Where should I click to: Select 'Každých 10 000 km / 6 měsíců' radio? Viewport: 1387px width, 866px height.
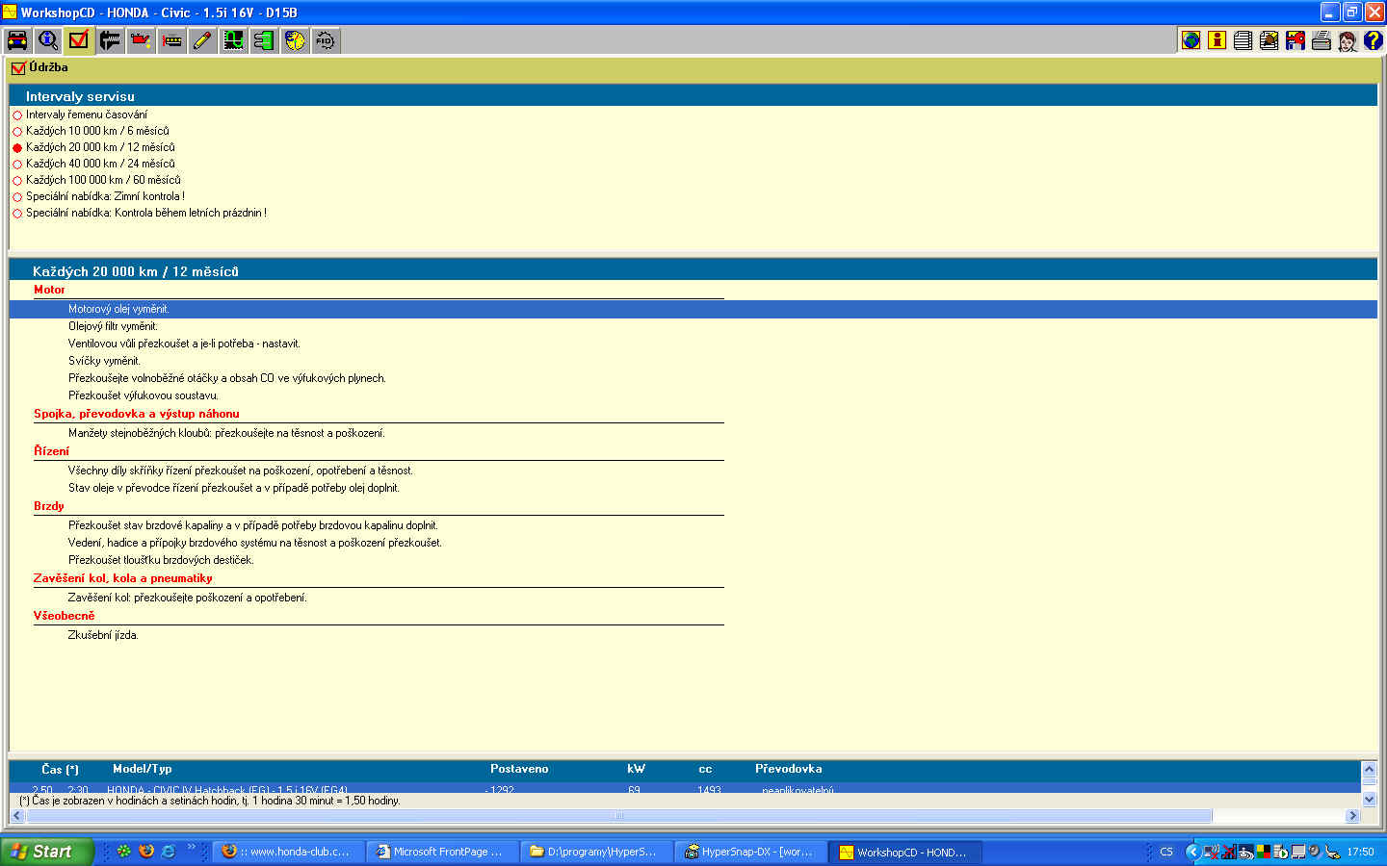tap(17, 132)
